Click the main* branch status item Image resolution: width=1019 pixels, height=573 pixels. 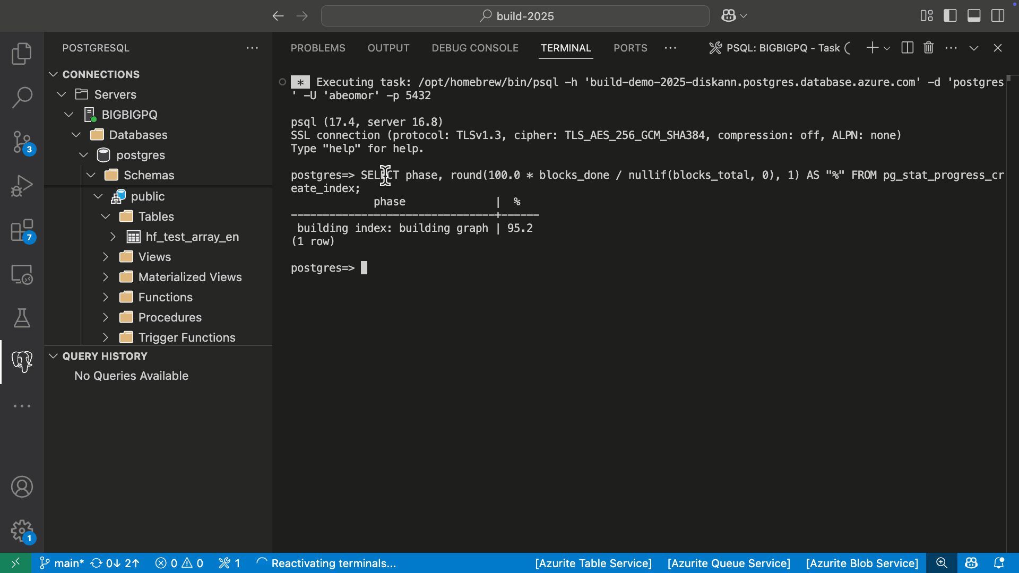click(x=62, y=563)
